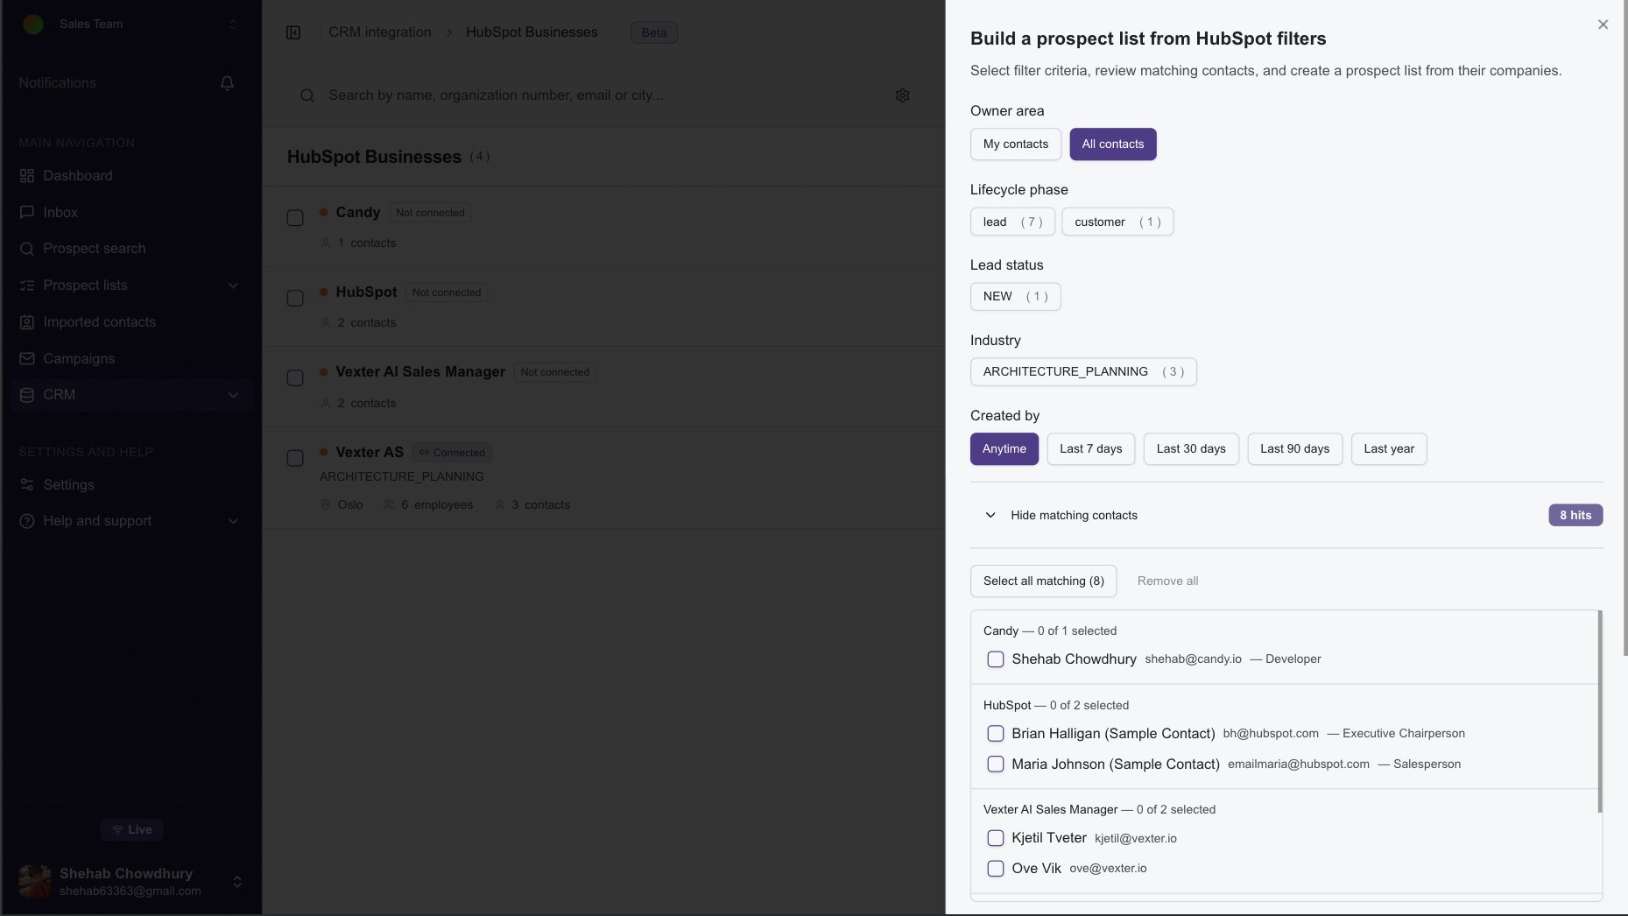The height and width of the screenshot is (916, 1628).
Task: Select contact Brian Halligan checkbox
Action: 996,734
